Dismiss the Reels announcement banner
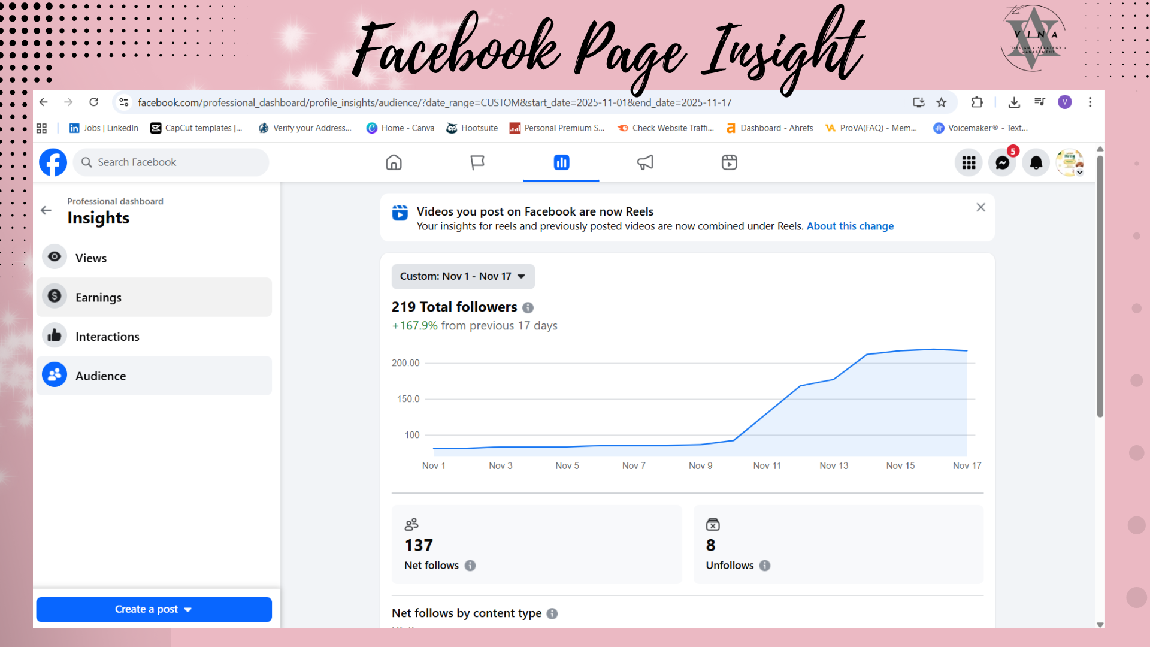The width and height of the screenshot is (1150, 647). 980,207
